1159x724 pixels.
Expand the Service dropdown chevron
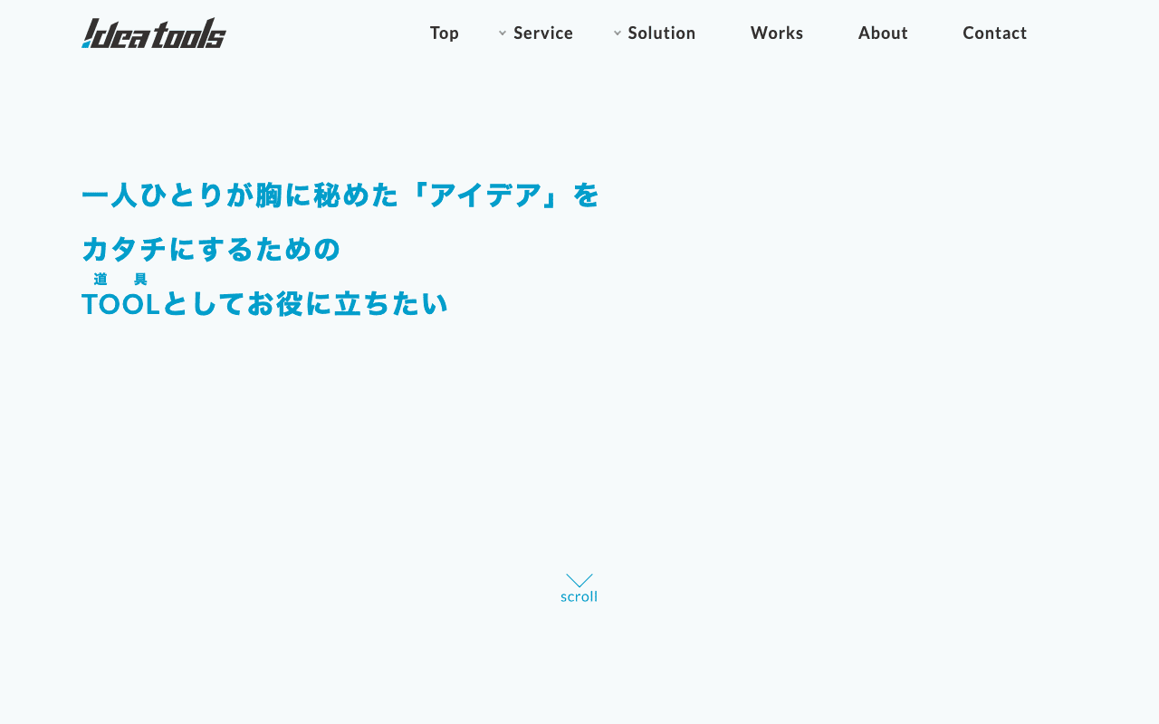pos(503,33)
